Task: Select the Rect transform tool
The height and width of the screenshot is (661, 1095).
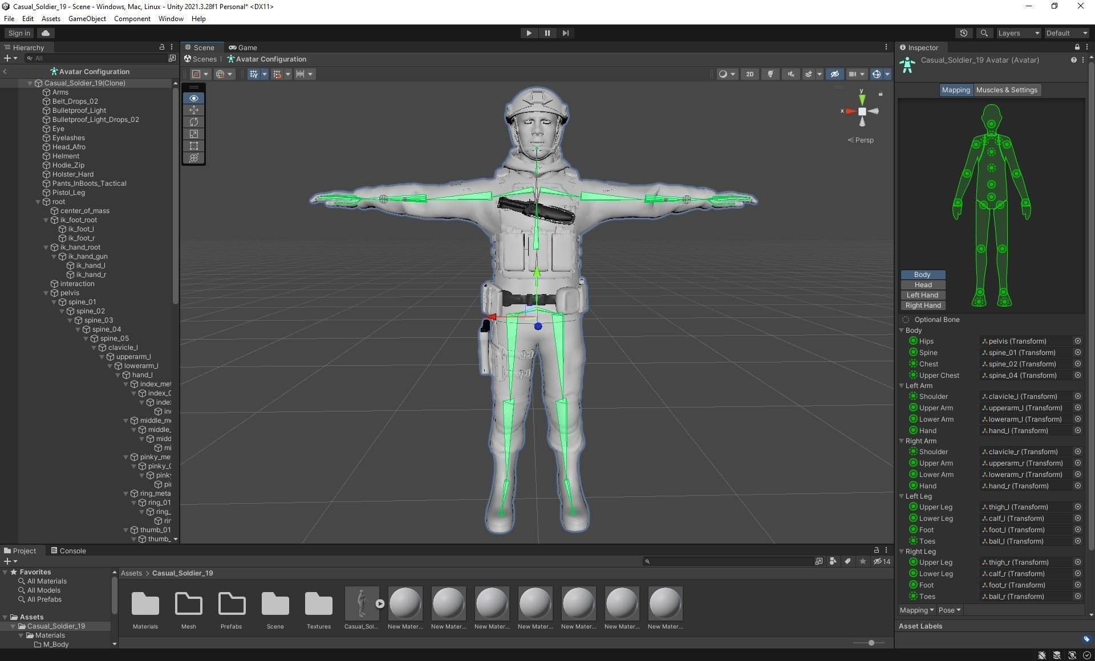Action: point(194,146)
